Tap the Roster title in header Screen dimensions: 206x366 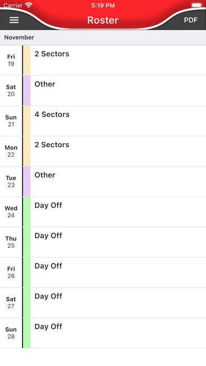pyautogui.click(x=102, y=20)
